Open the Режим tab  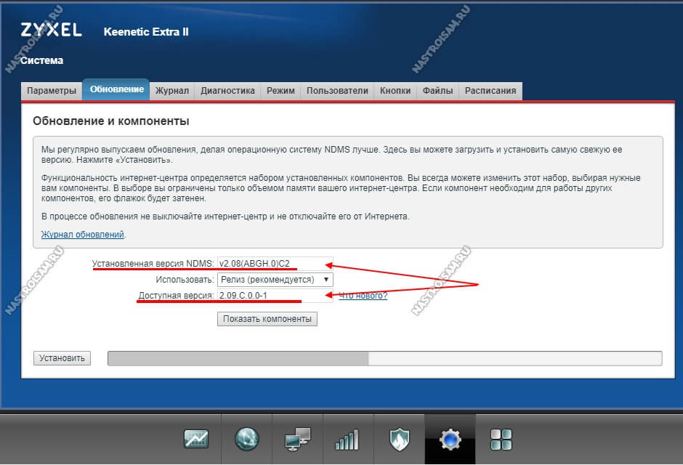tap(280, 91)
